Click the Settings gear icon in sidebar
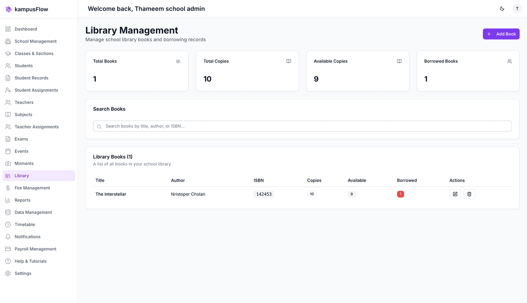 click(x=8, y=274)
